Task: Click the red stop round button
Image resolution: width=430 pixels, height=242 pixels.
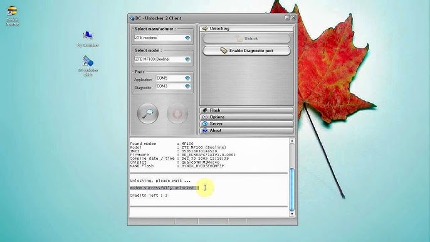Action: point(177,113)
